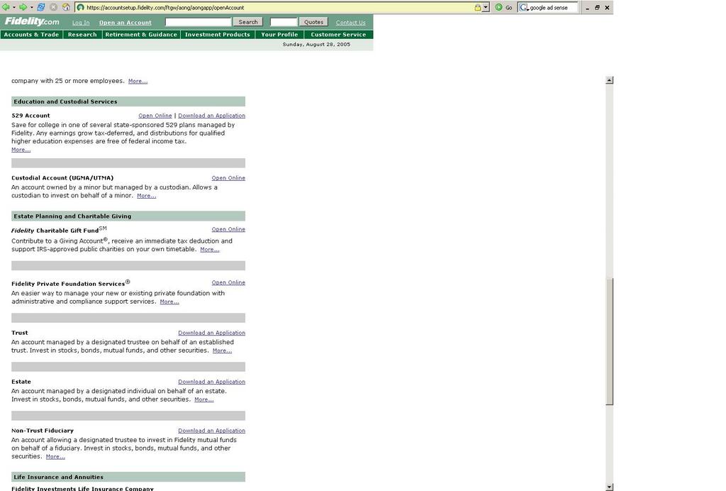Stop loading with the gray X icon
The width and height of the screenshot is (726, 491).
click(x=54, y=7)
